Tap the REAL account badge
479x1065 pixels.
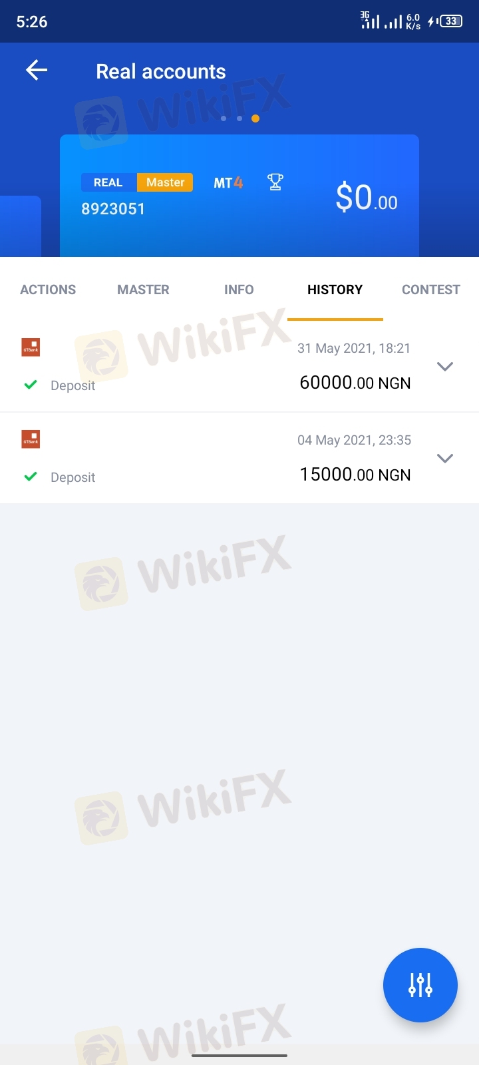coord(108,182)
